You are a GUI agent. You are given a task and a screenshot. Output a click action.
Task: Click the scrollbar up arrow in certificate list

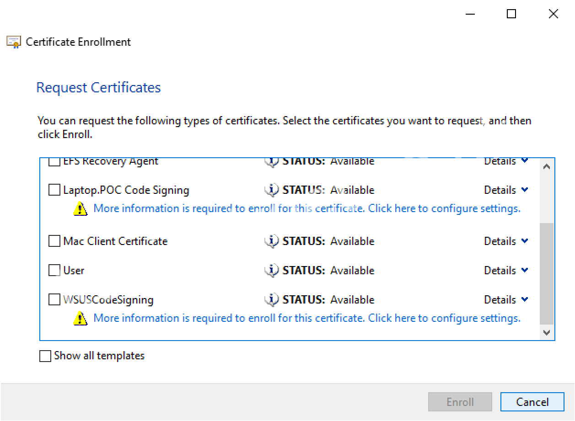tap(547, 167)
